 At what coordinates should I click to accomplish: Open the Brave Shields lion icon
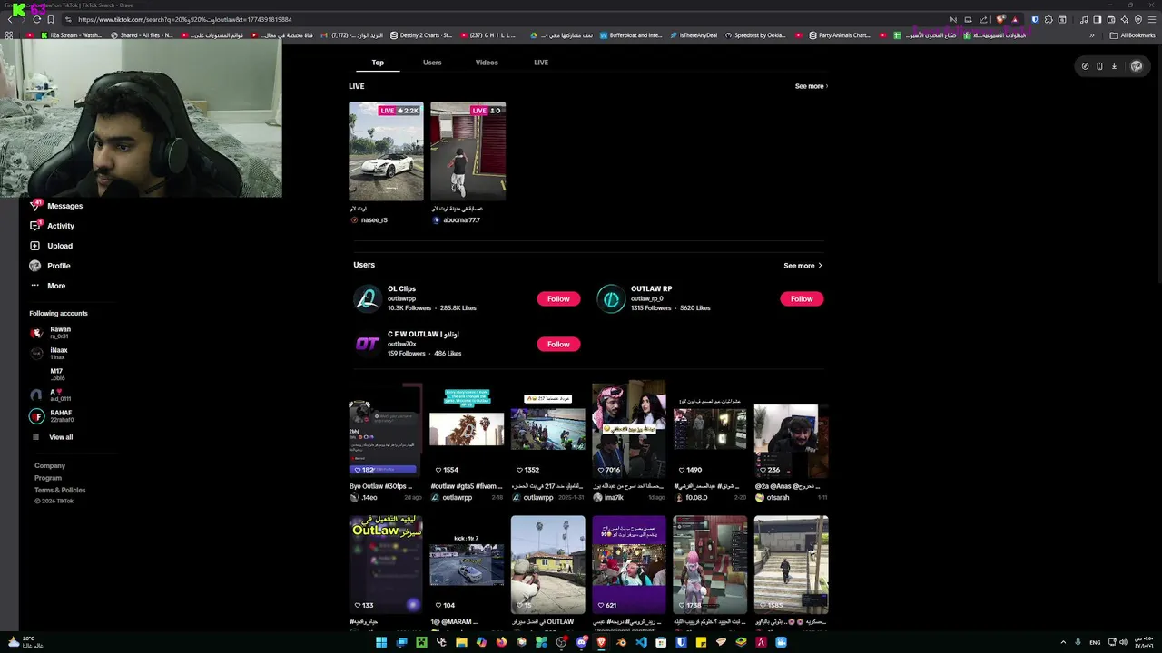[1000, 19]
